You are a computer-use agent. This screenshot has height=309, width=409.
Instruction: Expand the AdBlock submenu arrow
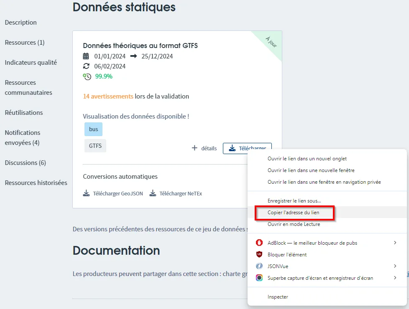tap(395, 243)
